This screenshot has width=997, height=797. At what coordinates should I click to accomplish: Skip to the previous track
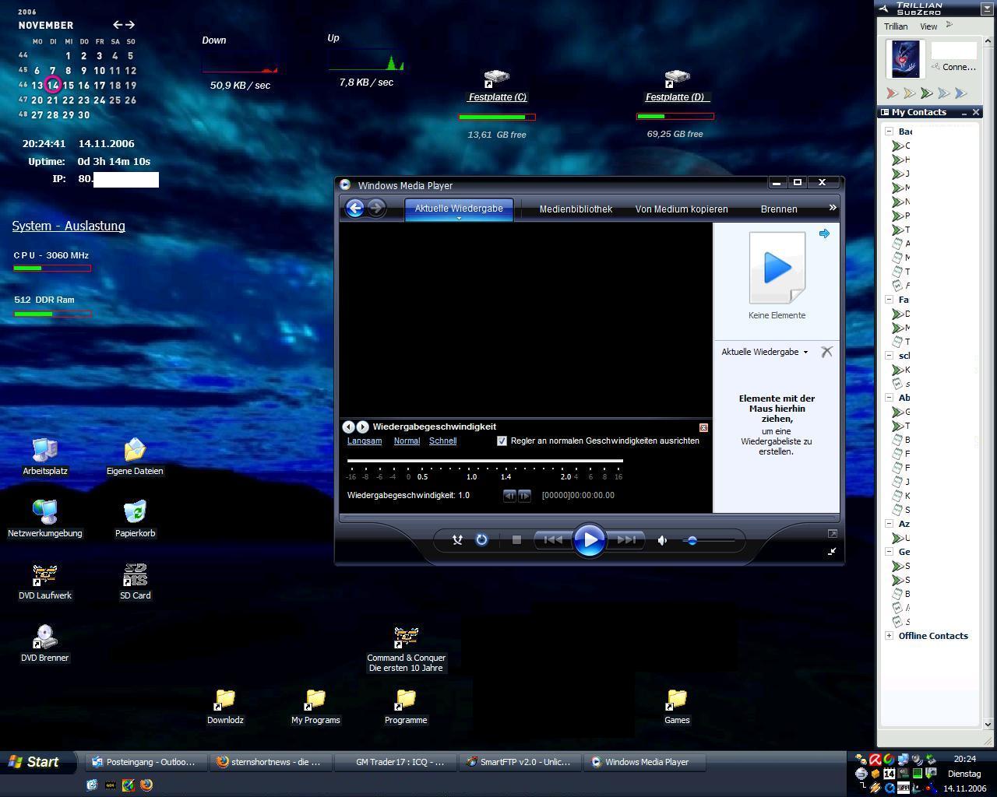coord(552,539)
